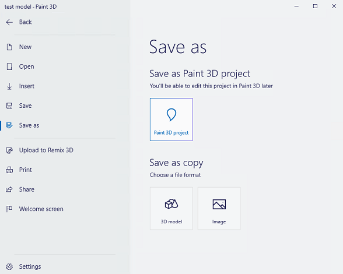
Task: Choose the Print menu entry
Action: pos(26,170)
